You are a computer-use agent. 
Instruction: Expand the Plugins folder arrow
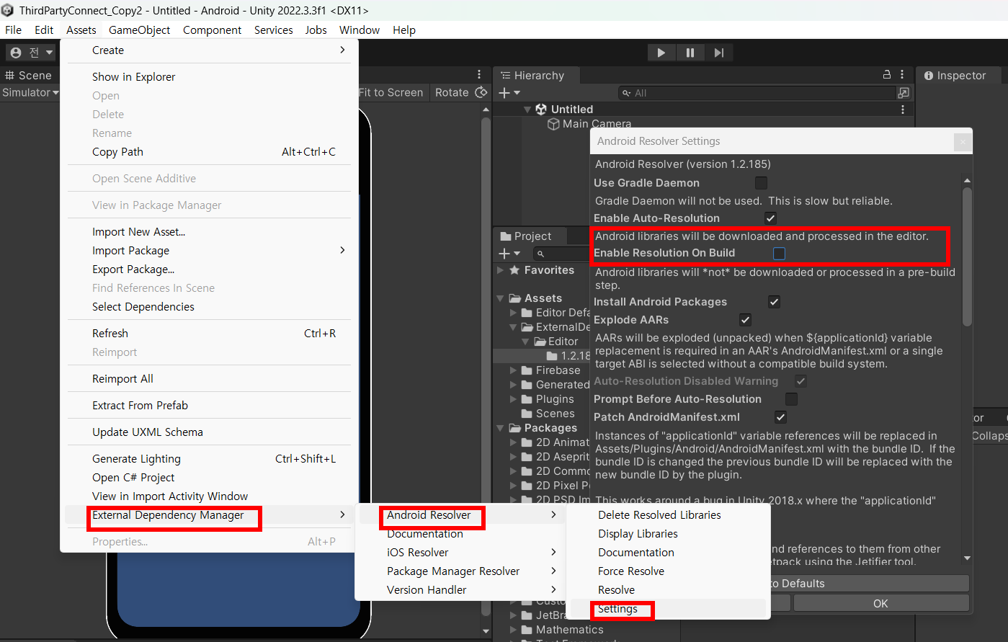pos(513,399)
